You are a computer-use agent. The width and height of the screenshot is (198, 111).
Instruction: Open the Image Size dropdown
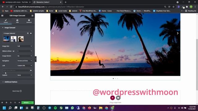coord(25,46)
